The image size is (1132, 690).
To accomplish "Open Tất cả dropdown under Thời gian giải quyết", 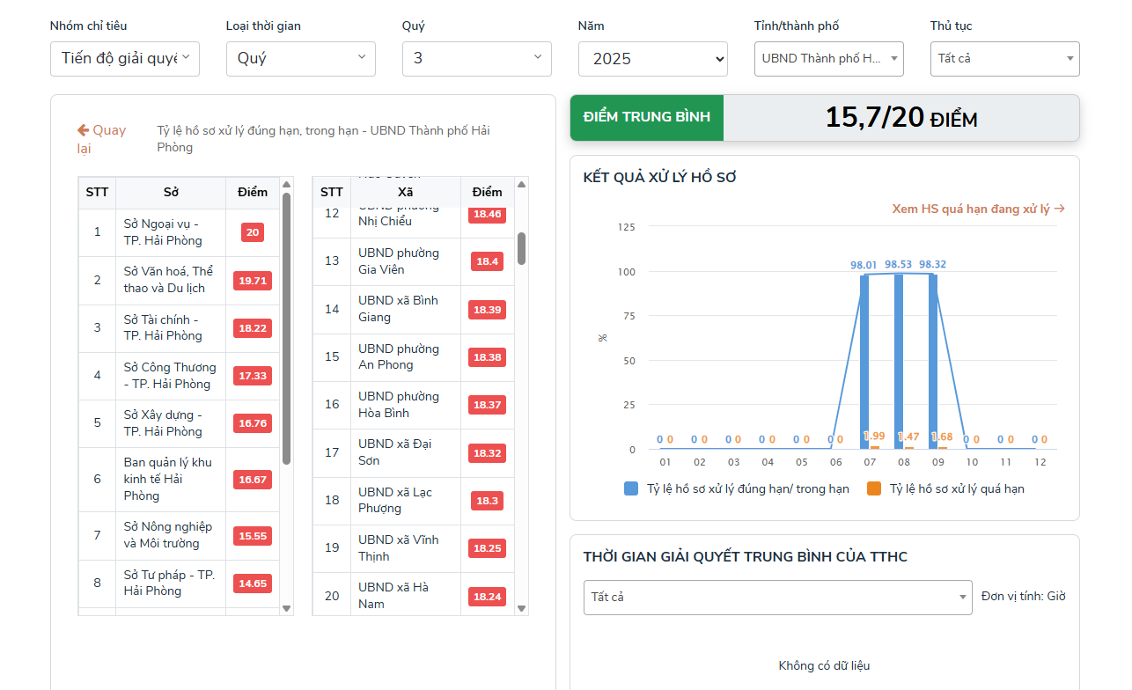I will [778, 597].
